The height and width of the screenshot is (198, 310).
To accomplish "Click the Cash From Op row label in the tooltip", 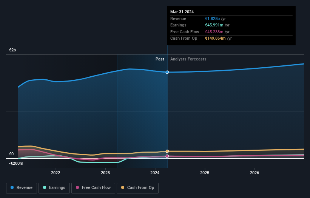I will pyautogui.click(x=184, y=39).
